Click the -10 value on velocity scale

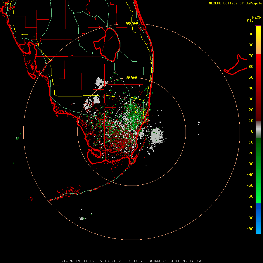point(250,142)
